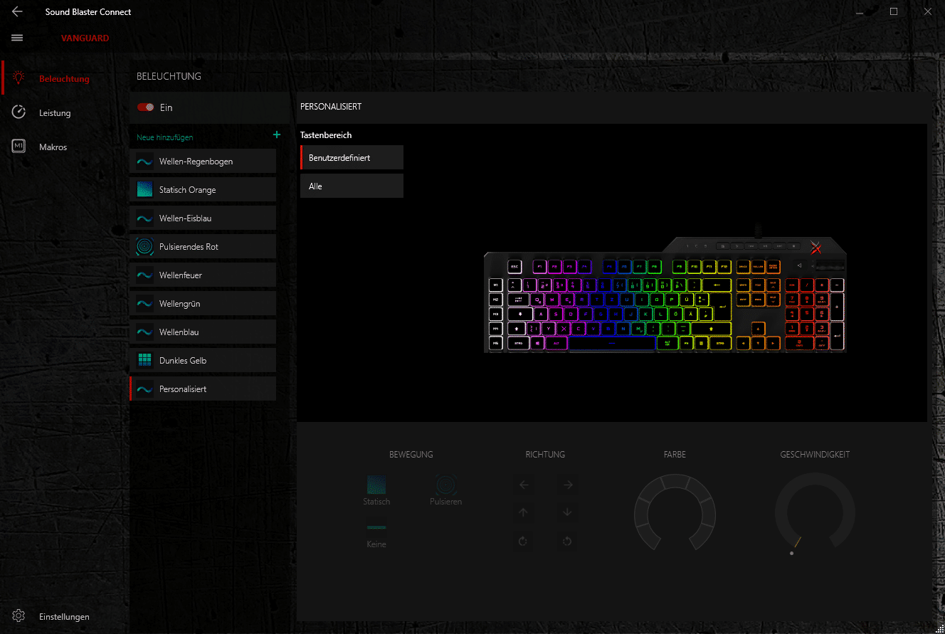Viewport: 945px width, 634px height.
Task: Click the right direction arrow
Action: pyautogui.click(x=567, y=485)
